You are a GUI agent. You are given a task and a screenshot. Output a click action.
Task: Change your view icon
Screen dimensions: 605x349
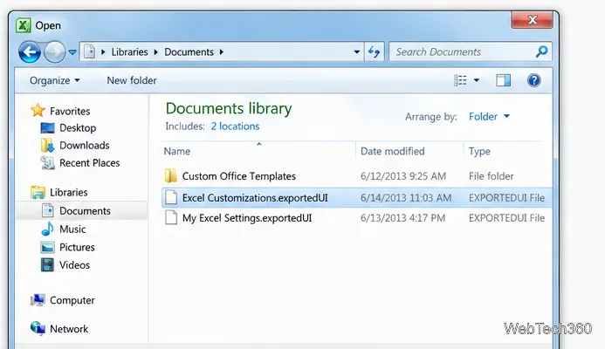pos(460,80)
